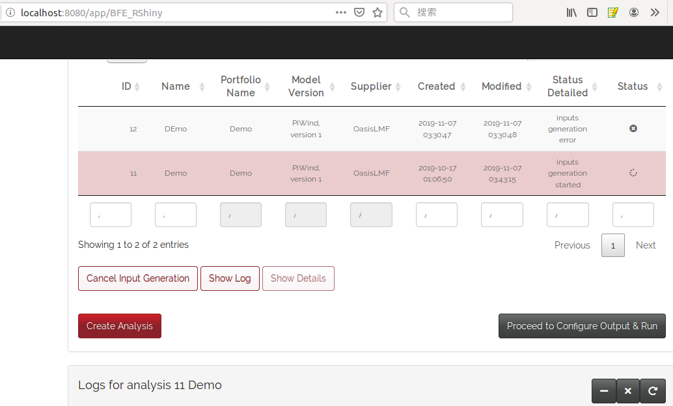Image resolution: width=673 pixels, height=406 pixels.
Task: Open the log with Show Log
Action: click(230, 278)
